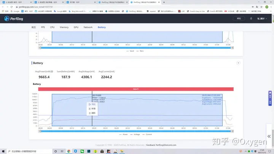Click the help icon next to Avg(Power)
This screenshot has width=274, height=154.
[52, 71]
